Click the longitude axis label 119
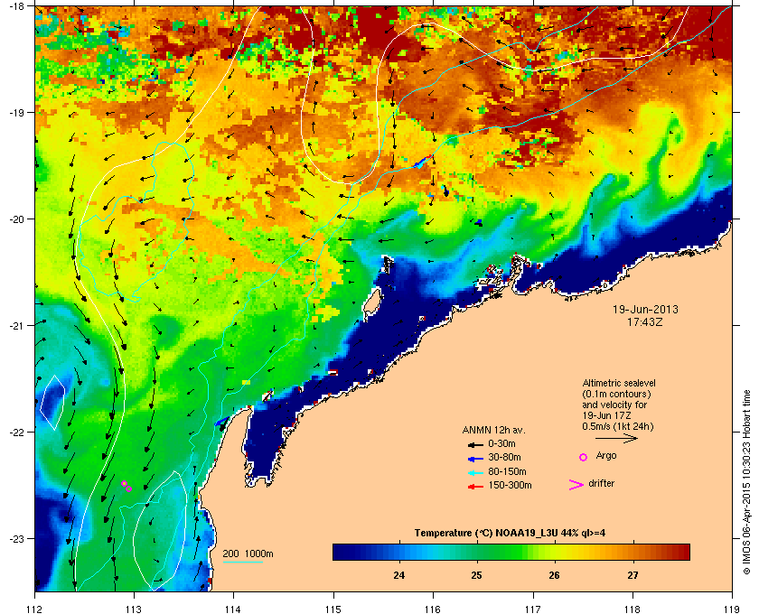Viewport: 759px width, 614px height. coord(732,609)
